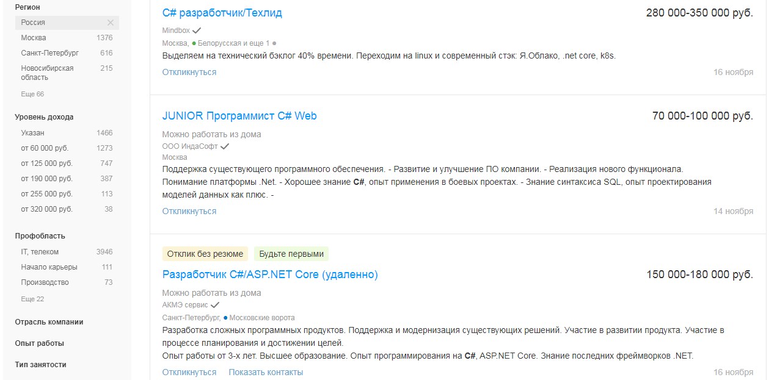Click the blue metro dot at Московские ворота
The width and height of the screenshot is (769, 380).
coord(225,317)
